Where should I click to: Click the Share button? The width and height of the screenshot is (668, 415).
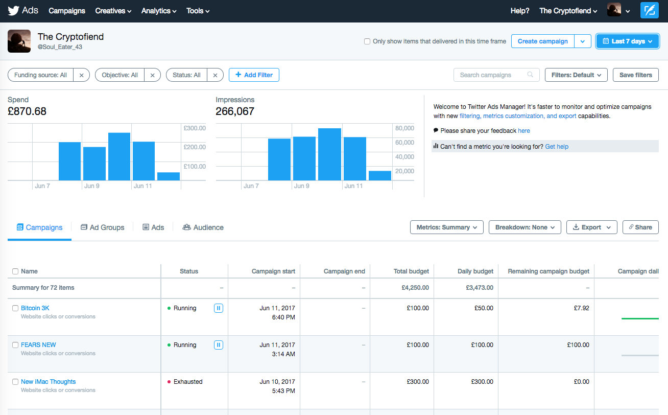640,227
